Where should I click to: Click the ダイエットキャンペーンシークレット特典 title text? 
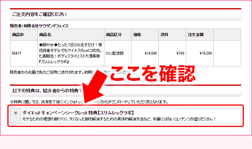(78, 113)
